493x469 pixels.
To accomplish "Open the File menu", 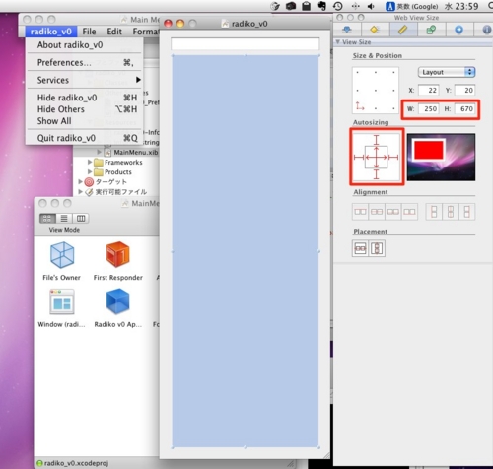I will pos(89,32).
